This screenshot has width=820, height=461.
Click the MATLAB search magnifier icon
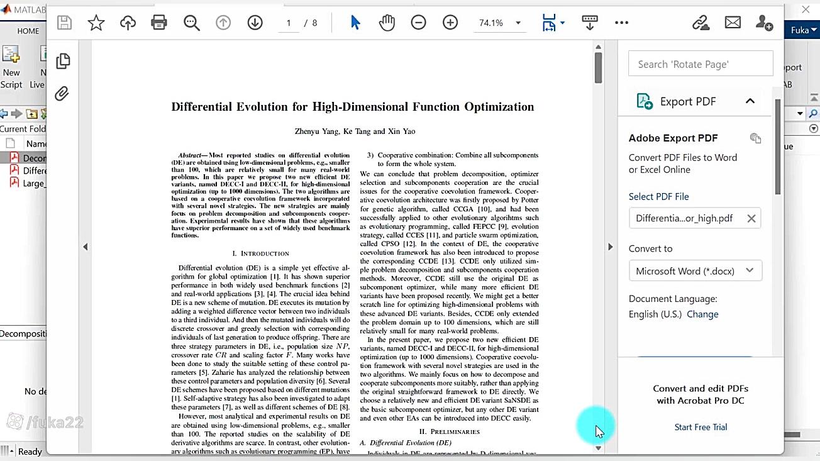pyautogui.click(x=813, y=114)
